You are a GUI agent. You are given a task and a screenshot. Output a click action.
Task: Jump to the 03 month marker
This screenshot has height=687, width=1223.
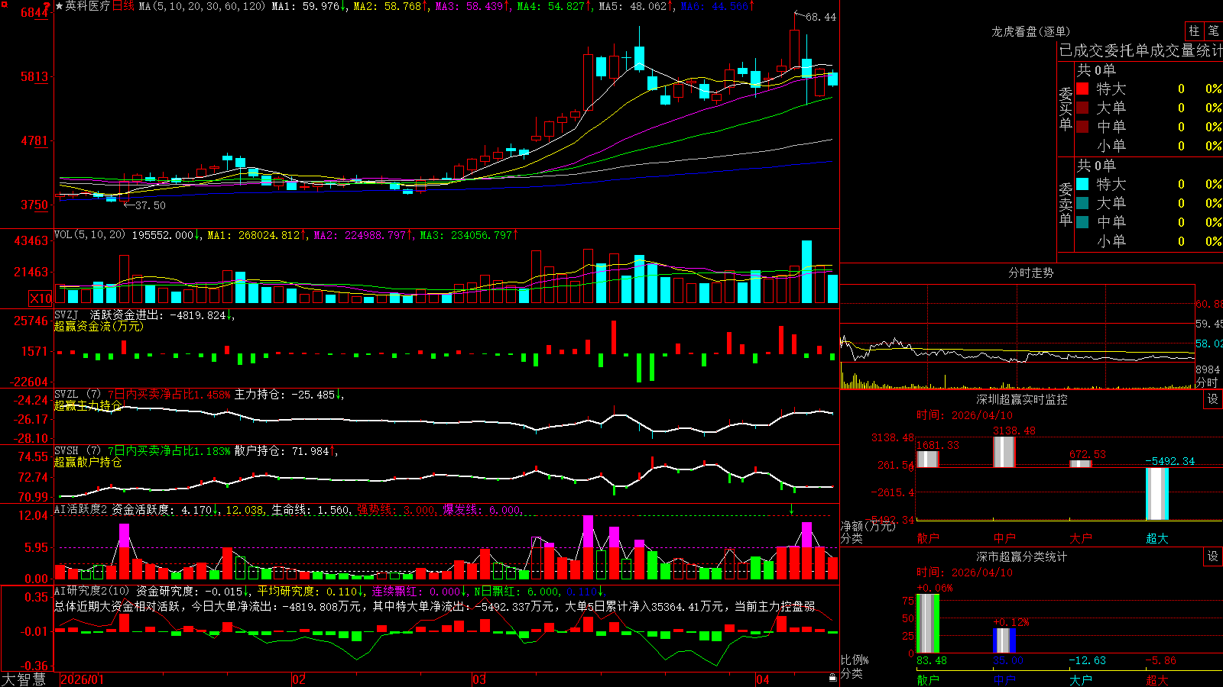[479, 679]
